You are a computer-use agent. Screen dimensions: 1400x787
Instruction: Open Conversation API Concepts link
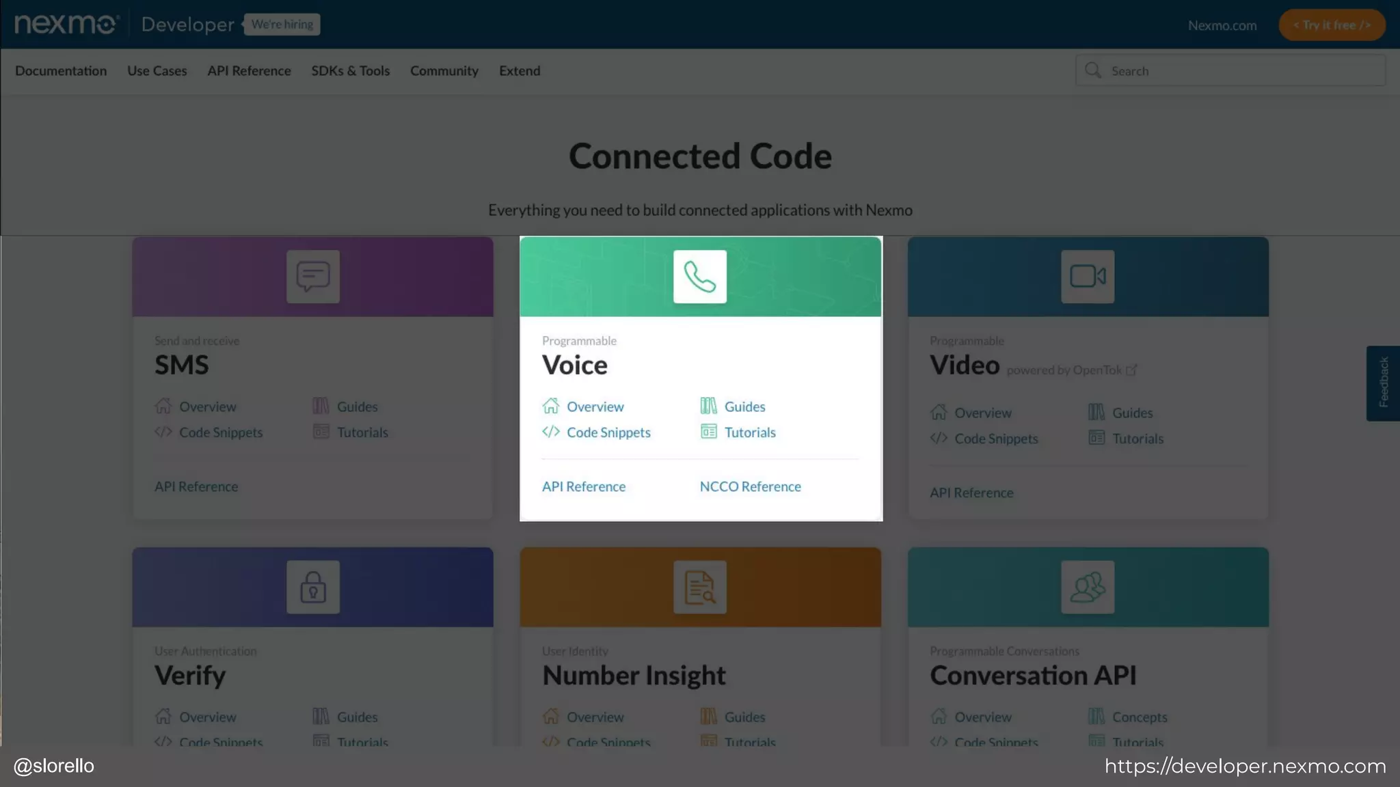pos(1140,717)
